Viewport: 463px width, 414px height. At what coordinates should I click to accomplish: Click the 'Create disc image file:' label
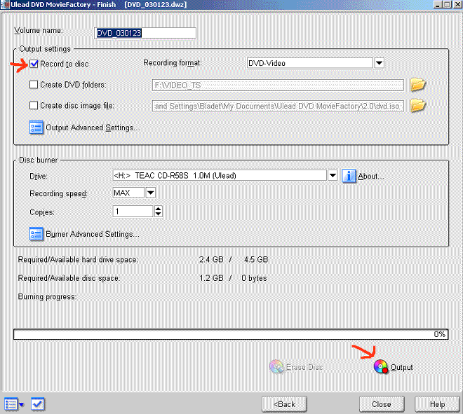[77, 106]
